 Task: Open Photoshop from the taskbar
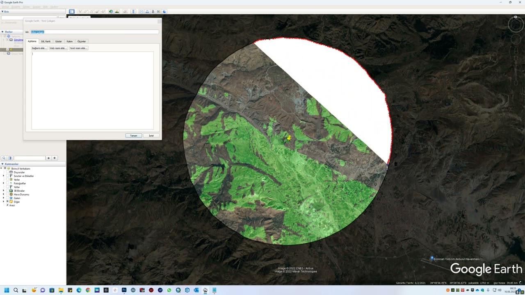coord(124,290)
